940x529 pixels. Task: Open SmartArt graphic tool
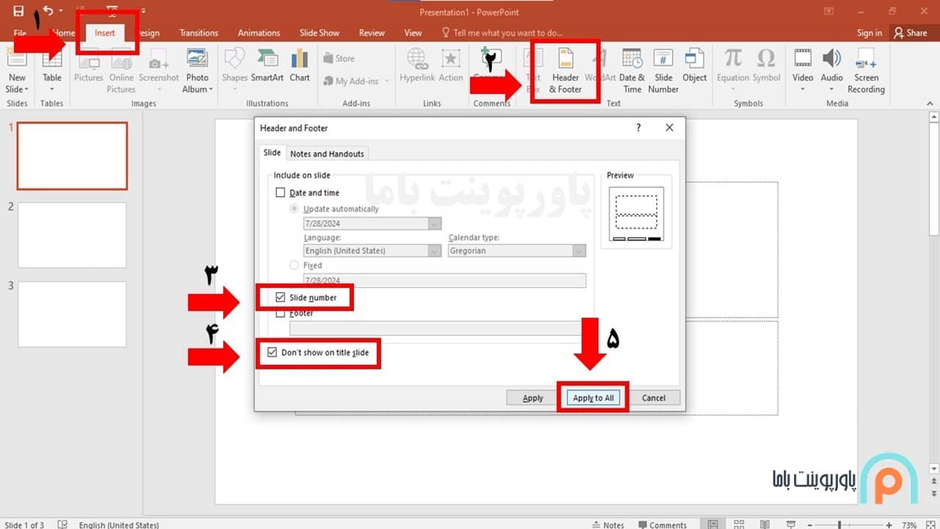[x=267, y=66]
